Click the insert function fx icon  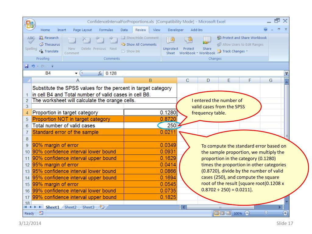[x=100, y=73]
